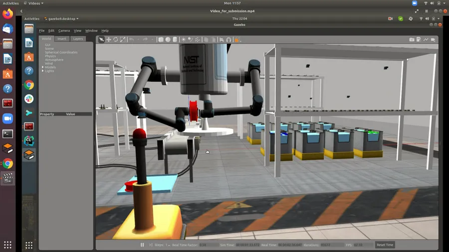Open the Help menu
Screen dimensions: 449x252
[105, 30]
